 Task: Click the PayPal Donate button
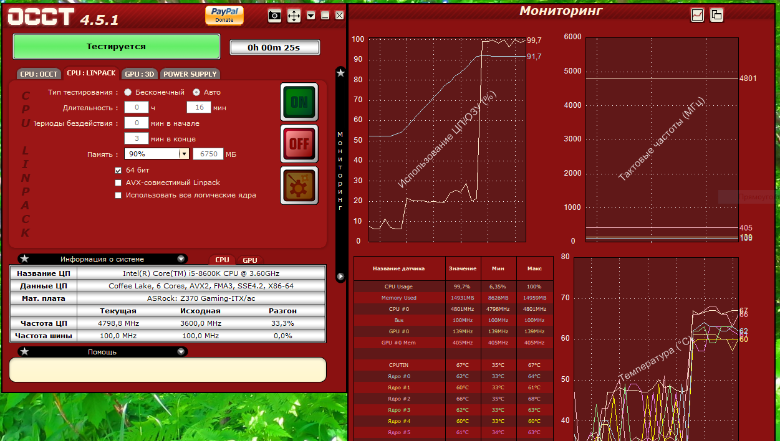224,15
